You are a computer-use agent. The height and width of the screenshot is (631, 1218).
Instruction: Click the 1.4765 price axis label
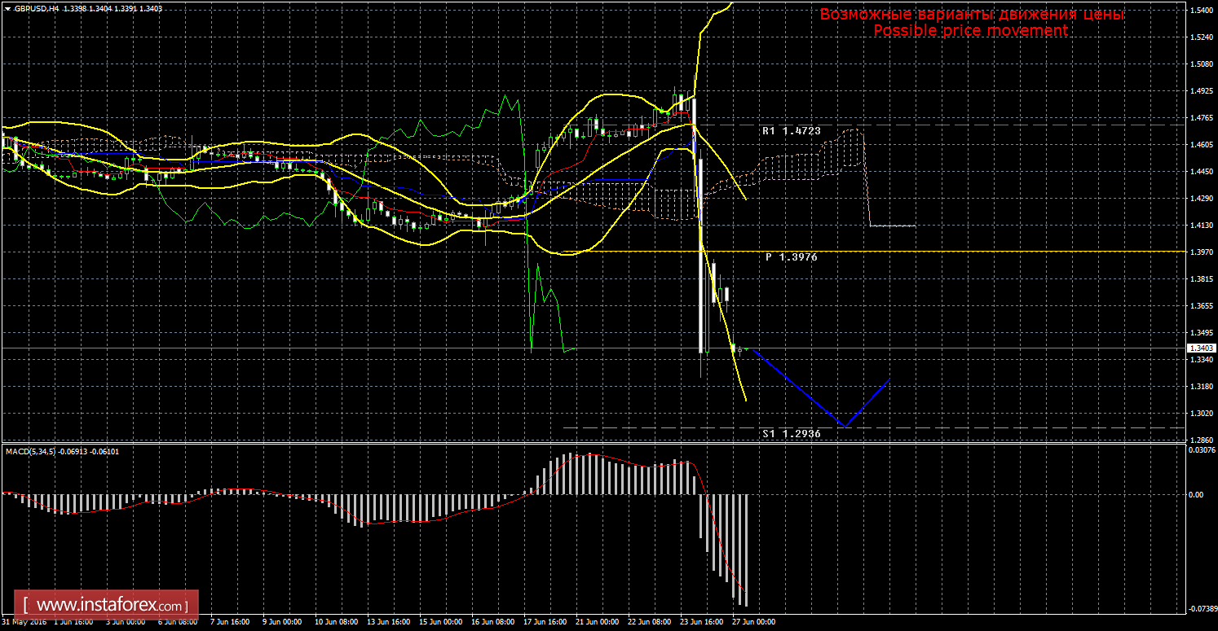(1200, 118)
